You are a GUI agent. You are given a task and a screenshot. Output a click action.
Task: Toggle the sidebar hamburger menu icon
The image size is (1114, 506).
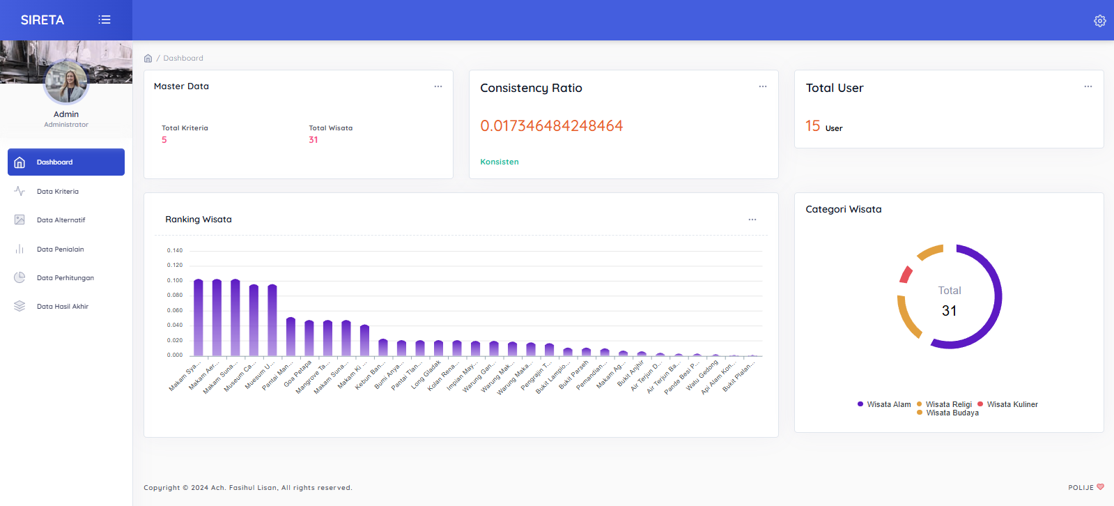tap(105, 20)
